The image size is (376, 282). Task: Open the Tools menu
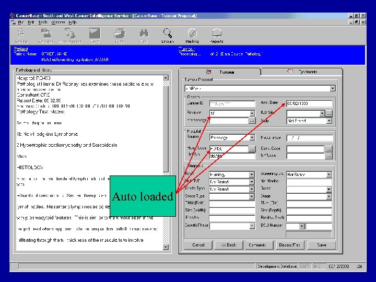(x=43, y=22)
